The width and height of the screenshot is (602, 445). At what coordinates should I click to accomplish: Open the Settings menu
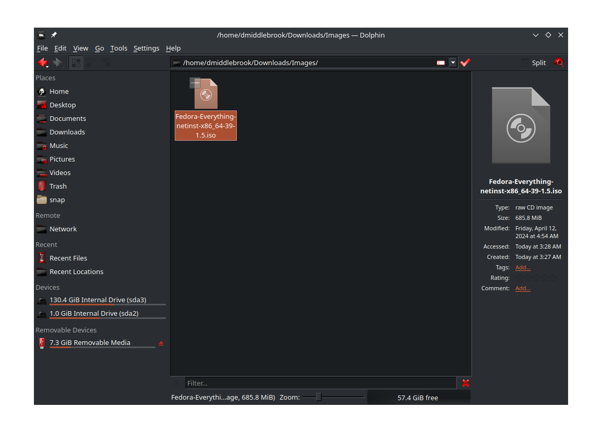(x=146, y=48)
